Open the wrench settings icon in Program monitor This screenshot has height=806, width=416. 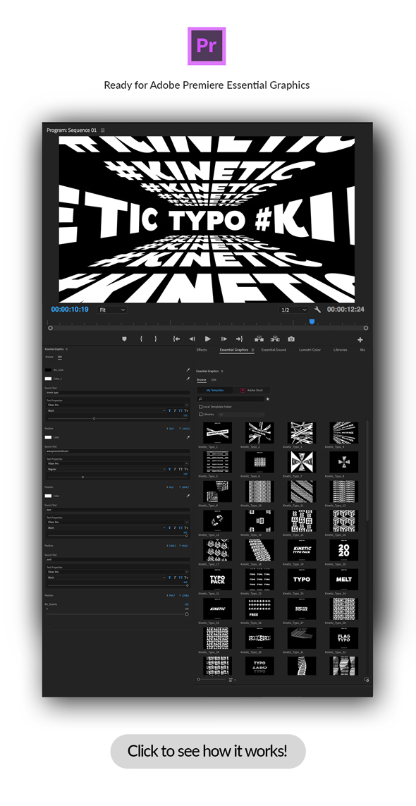(x=317, y=310)
